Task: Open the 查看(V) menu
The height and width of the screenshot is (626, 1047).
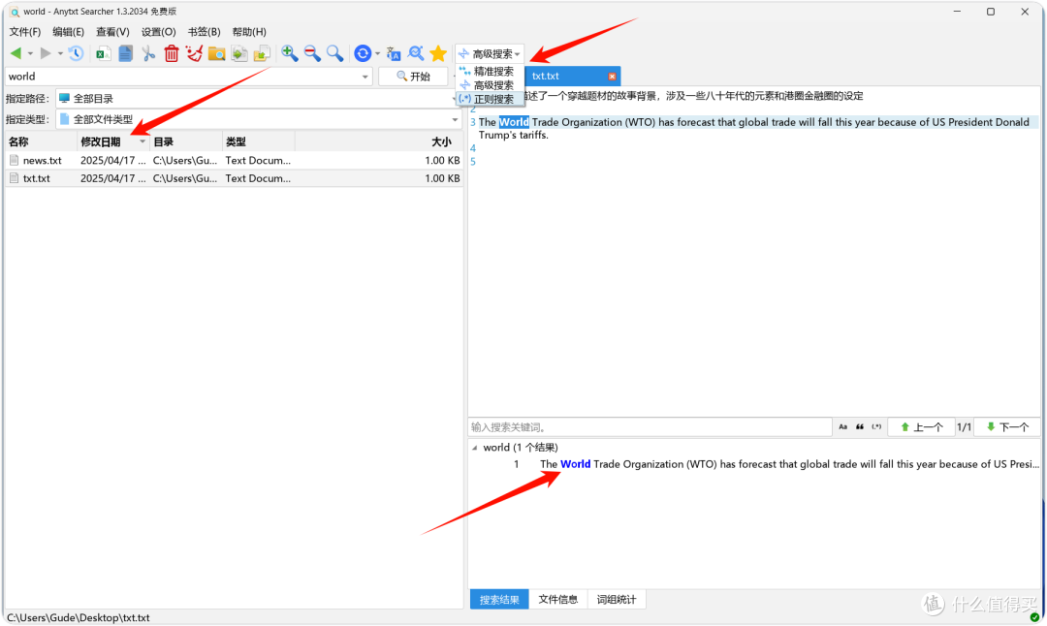Action: (112, 32)
